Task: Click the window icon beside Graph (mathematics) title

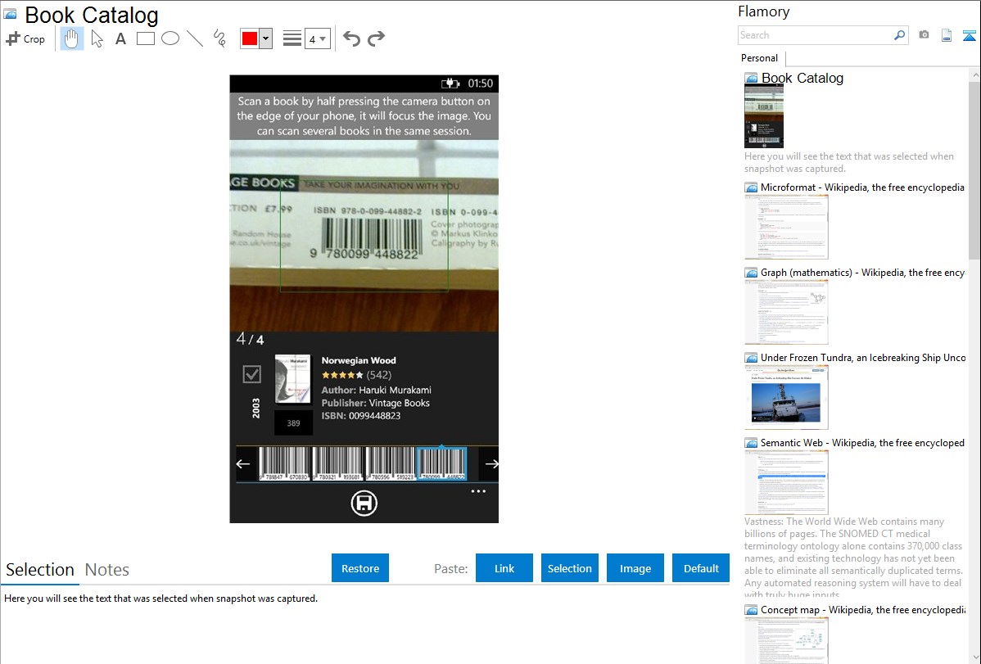Action: 751,273
